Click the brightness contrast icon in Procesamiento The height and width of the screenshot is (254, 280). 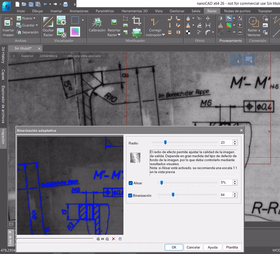coord(221,18)
